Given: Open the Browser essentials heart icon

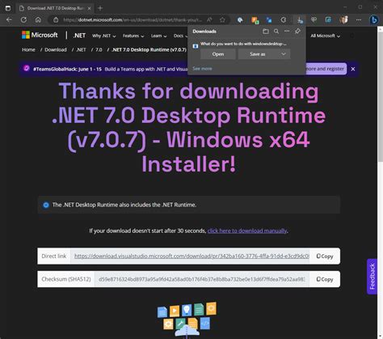Looking at the screenshot, I should coord(314,19).
